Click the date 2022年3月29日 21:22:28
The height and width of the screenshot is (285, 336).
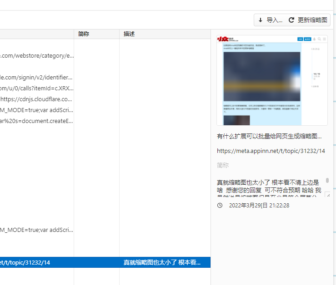point(259,206)
